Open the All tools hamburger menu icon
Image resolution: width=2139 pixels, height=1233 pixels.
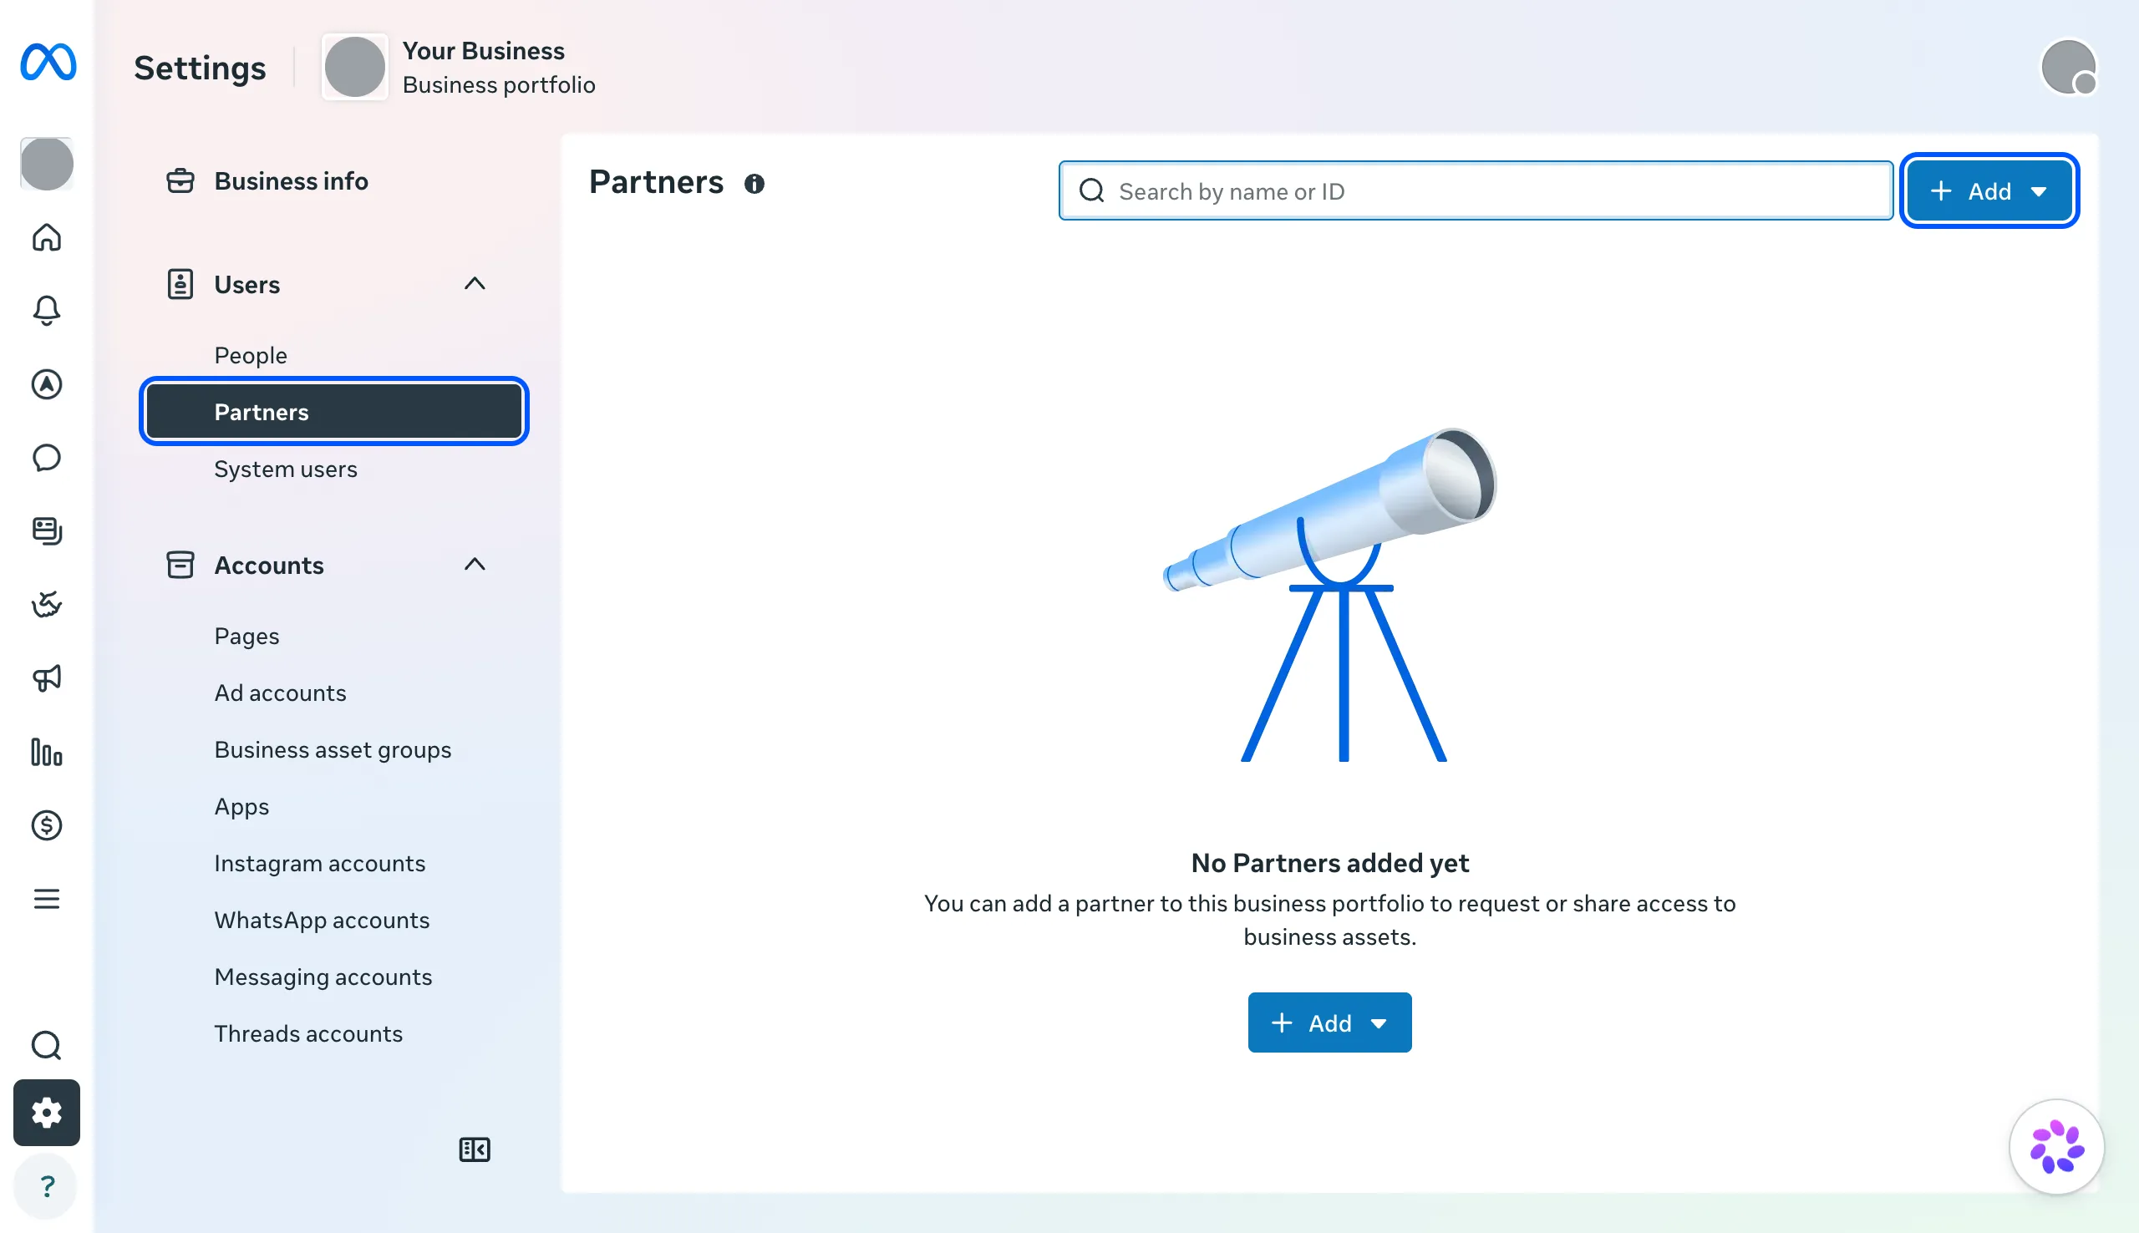[x=47, y=899]
